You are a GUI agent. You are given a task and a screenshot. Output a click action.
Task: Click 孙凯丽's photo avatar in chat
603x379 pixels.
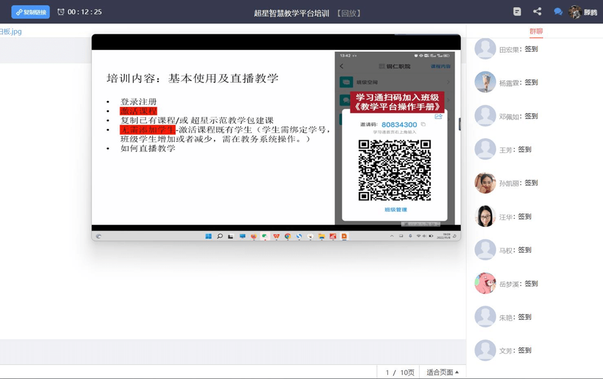pyautogui.click(x=485, y=183)
